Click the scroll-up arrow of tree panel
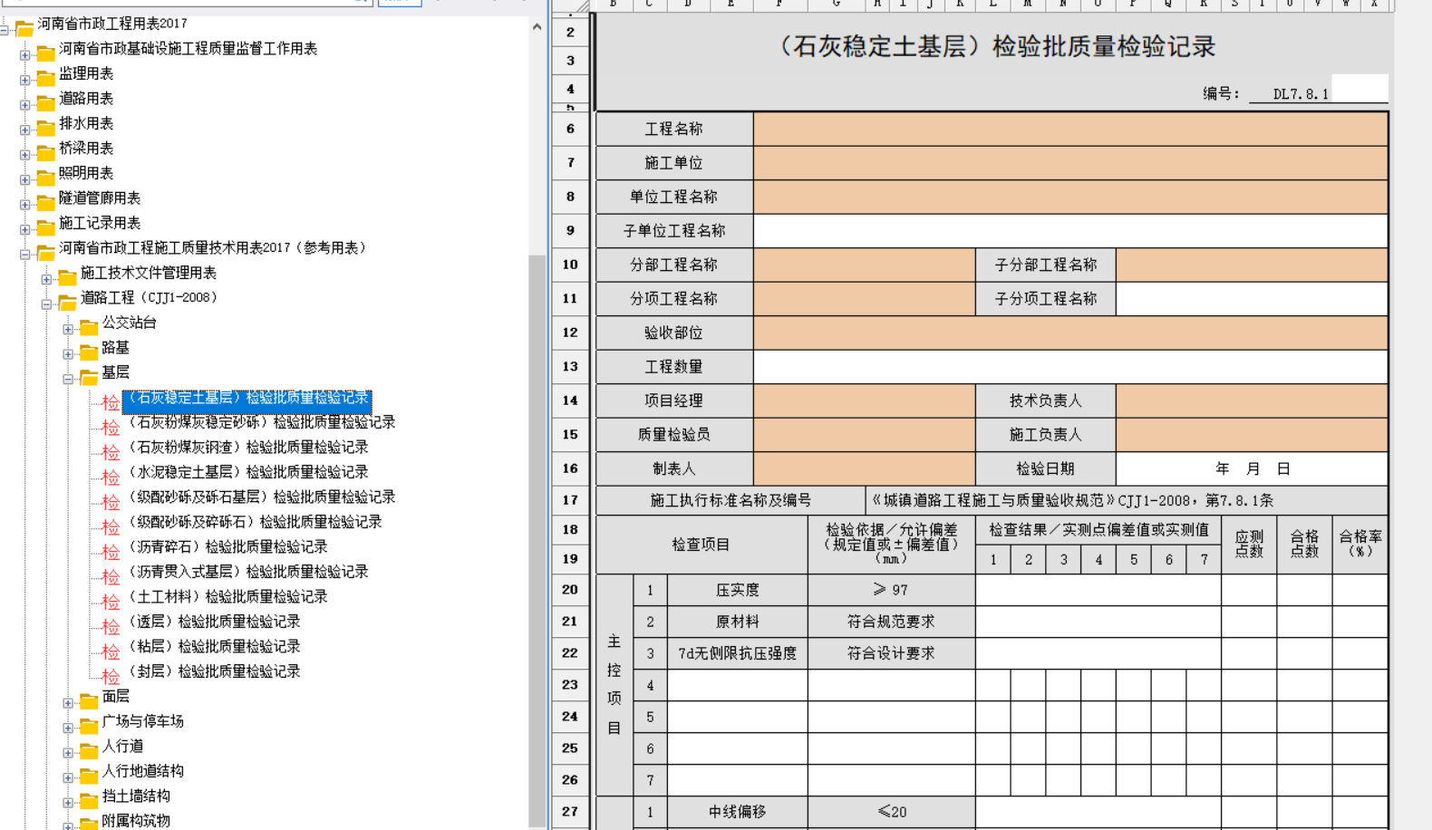The height and width of the screenshot is (830, 1432). (537, 27)
